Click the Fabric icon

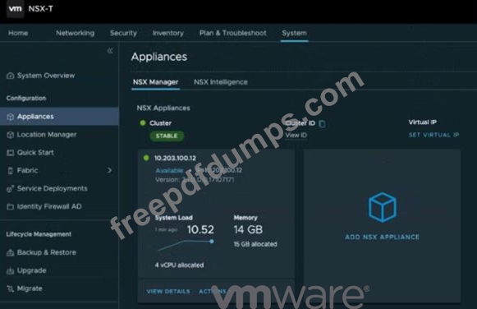11,171
